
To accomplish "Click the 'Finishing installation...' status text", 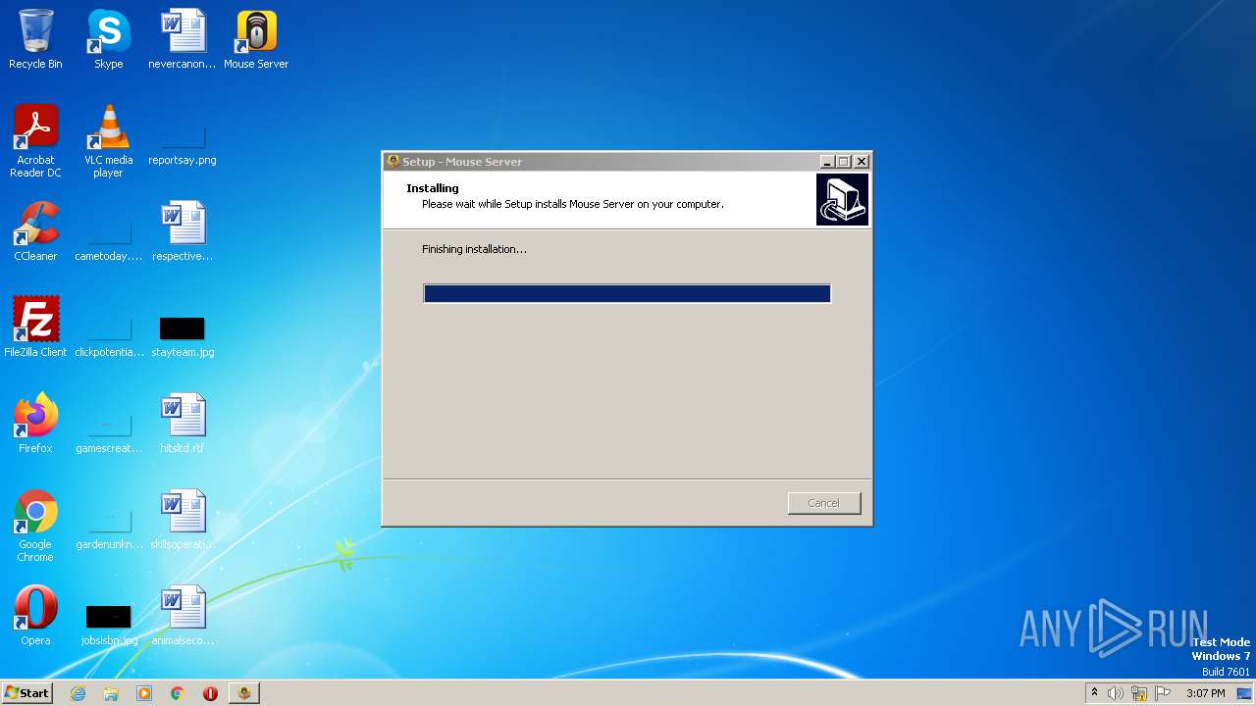I will 474,249.
